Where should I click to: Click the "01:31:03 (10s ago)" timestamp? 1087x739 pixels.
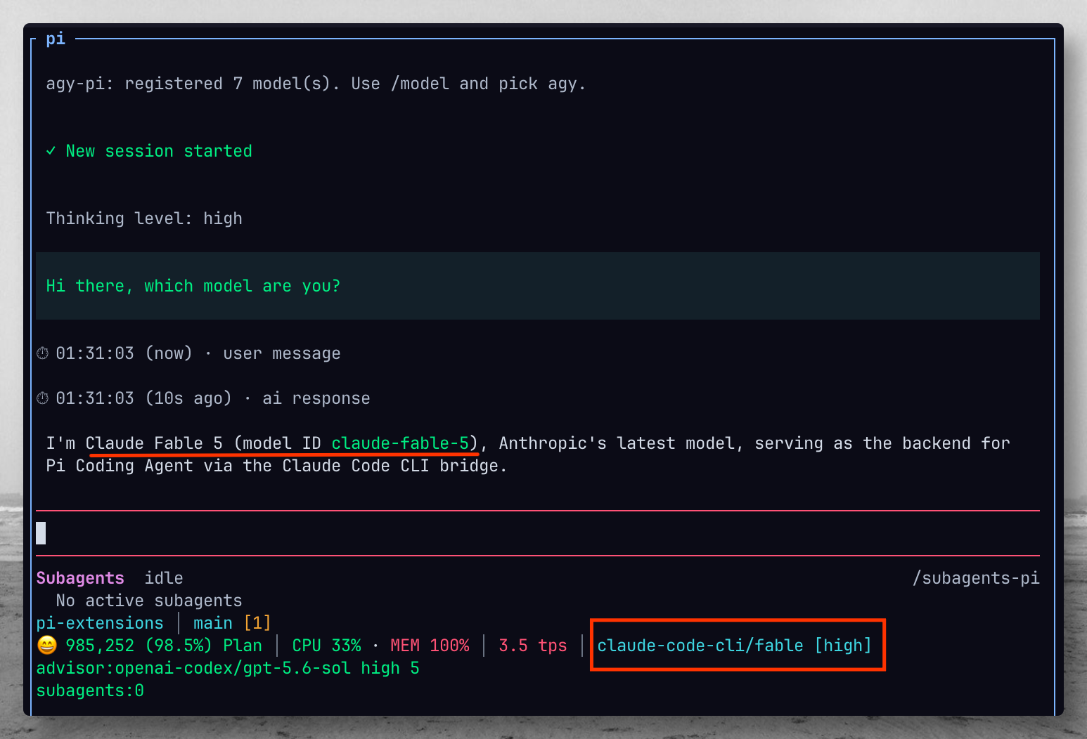point(143,398)
